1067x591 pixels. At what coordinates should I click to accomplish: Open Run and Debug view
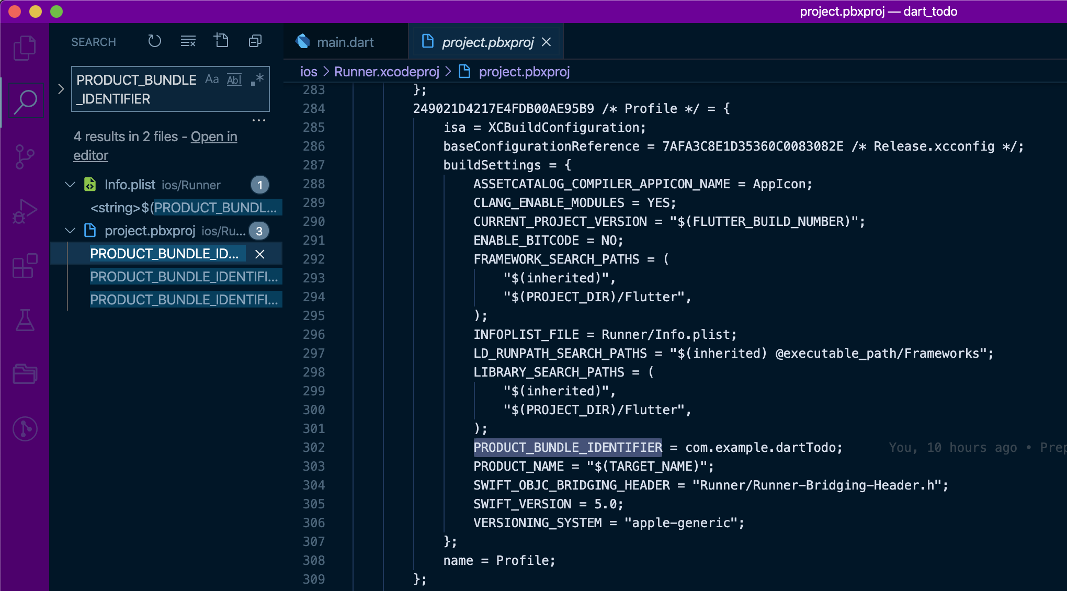click(x=25, y=211)
